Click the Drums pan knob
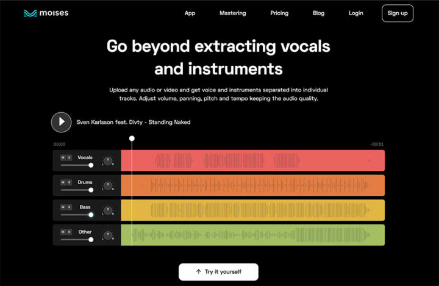439x286 pixels. pyautogui.click(x=107, y=185)
